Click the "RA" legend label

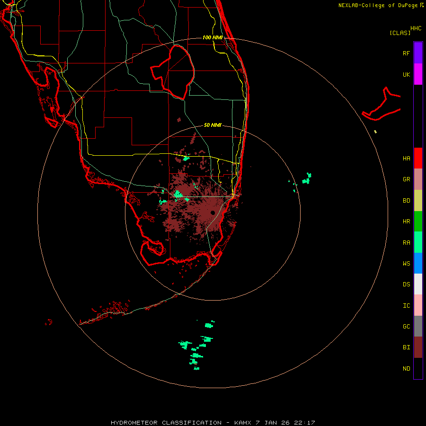(407, 243)
